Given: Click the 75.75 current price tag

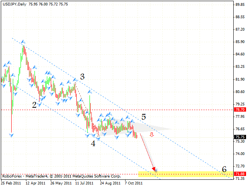Looking at the screenshot, I should 240,137.
